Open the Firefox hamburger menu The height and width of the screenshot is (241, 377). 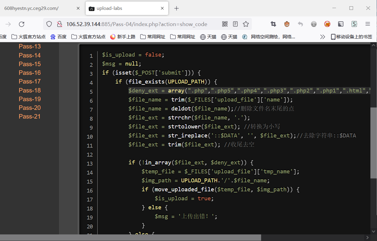click(368, 24)
